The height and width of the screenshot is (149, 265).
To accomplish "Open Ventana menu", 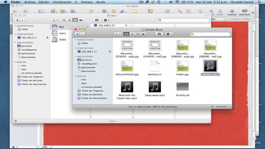I will (87, 2).
